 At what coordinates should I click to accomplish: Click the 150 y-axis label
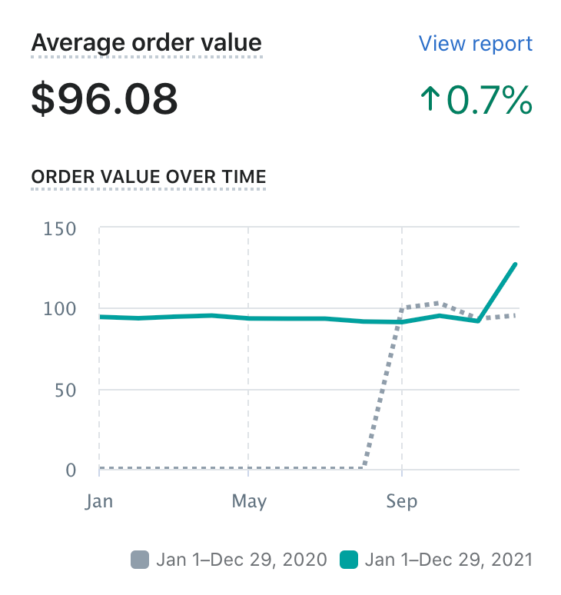click(61, 228)
